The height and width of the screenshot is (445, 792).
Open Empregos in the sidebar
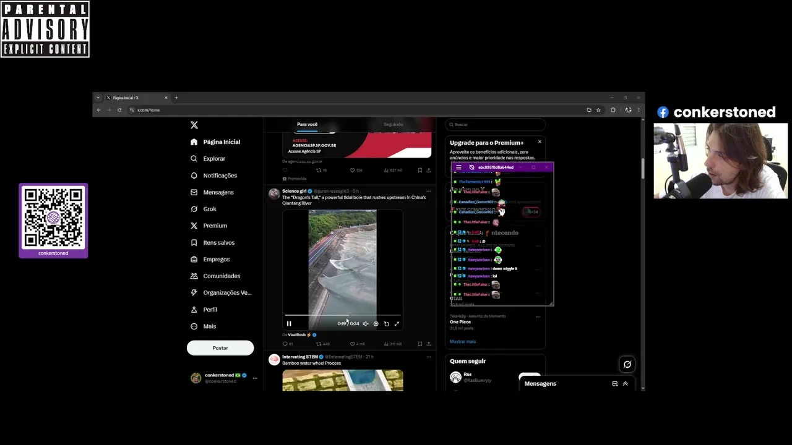tap(210, 259)
